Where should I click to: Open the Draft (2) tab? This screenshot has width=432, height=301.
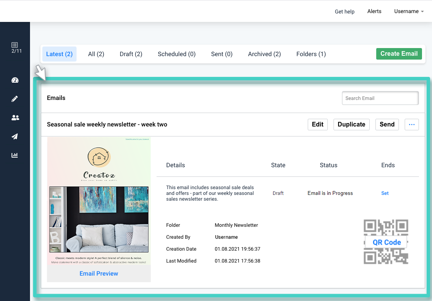131,54
